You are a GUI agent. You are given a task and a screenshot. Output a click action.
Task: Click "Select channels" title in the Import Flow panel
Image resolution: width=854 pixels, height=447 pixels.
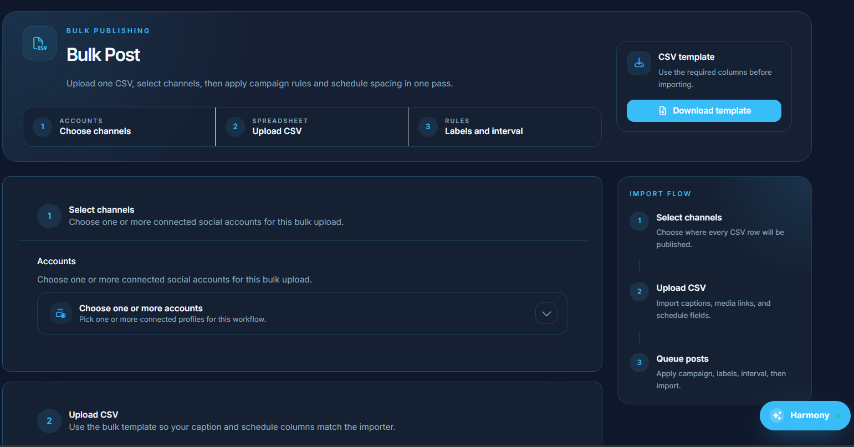click(x=689, y=218)
